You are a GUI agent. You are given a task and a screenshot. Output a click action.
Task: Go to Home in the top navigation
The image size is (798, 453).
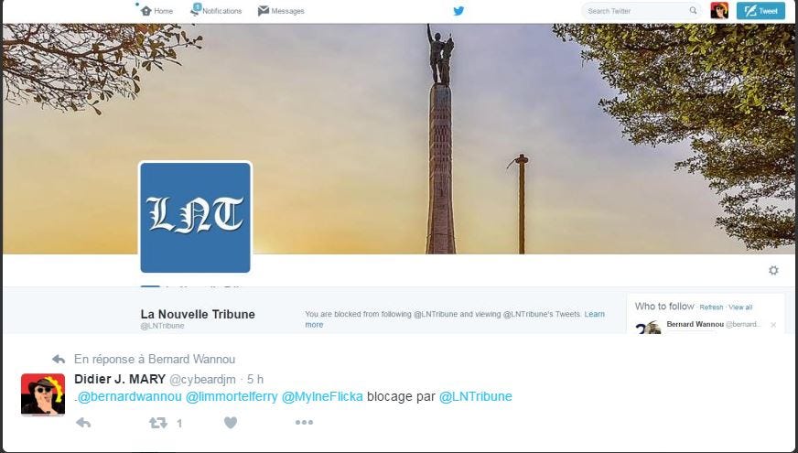pyautogui.click(x=156, y=11)
